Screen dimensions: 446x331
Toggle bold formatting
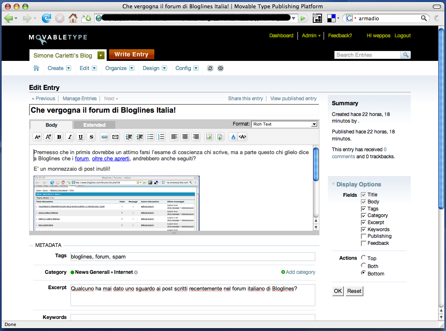pyautogui.click(x=59, y=137)
